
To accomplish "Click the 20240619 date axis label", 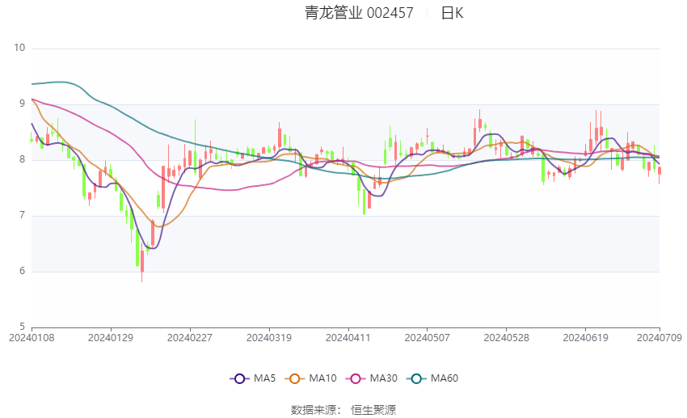I will [x=585, y=338].
